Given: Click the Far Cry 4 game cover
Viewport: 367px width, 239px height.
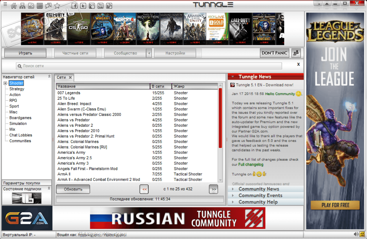Looking at the screenshot, I should coord(125,29).
